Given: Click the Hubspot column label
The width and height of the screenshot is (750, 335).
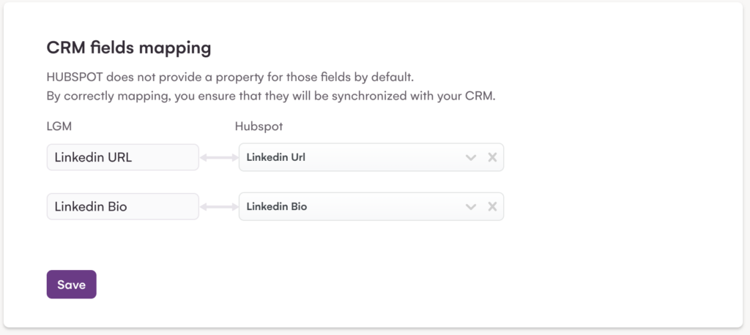Looking at the screenshot, I should pos(259,127).
